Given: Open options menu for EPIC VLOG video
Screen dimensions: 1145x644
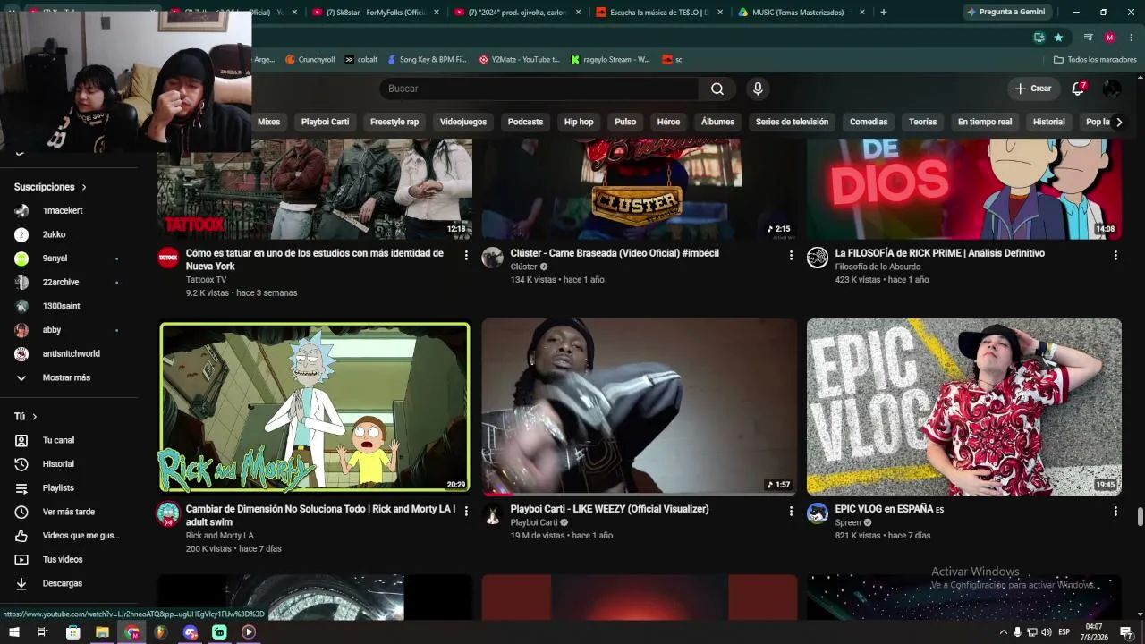Looking at the screenshot, I should [x=1115, y=511].
